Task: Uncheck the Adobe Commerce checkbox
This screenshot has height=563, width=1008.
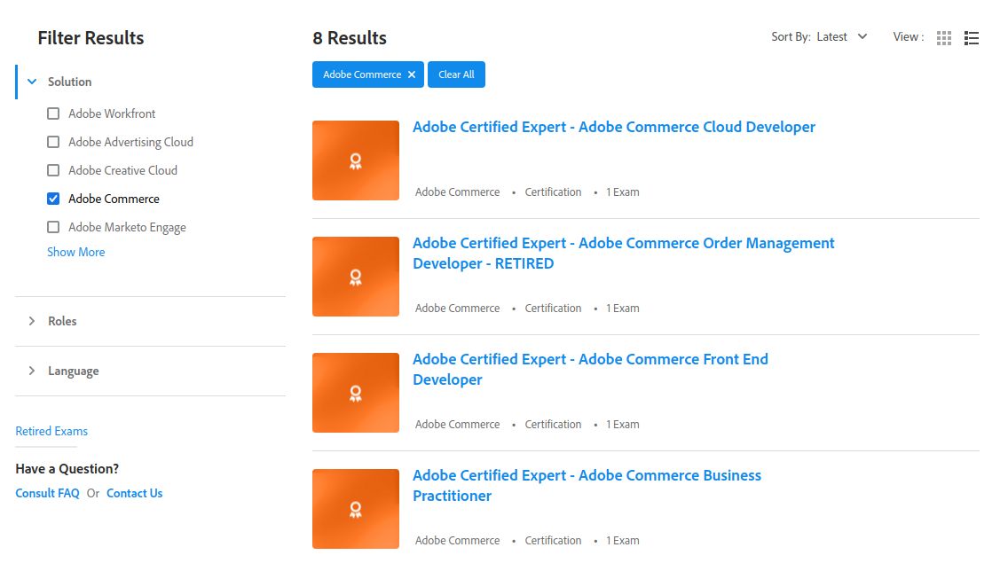Action: click(53, 199)
